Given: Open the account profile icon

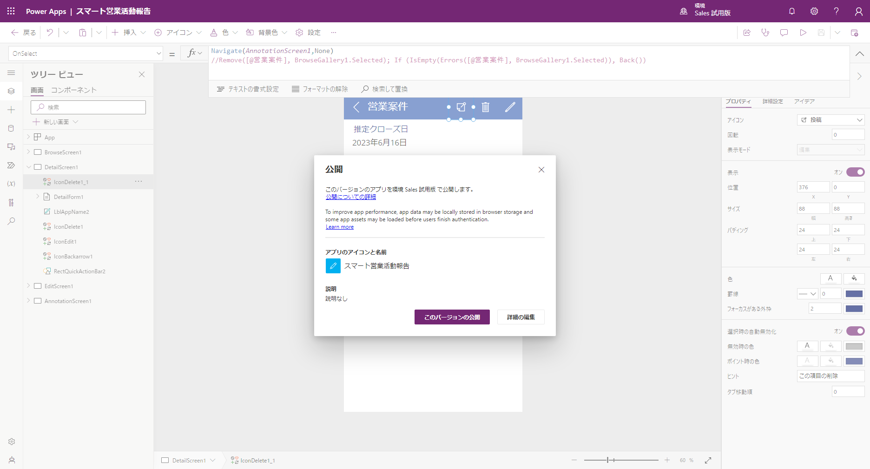Looking at the screenshot, I should point(858,11).
